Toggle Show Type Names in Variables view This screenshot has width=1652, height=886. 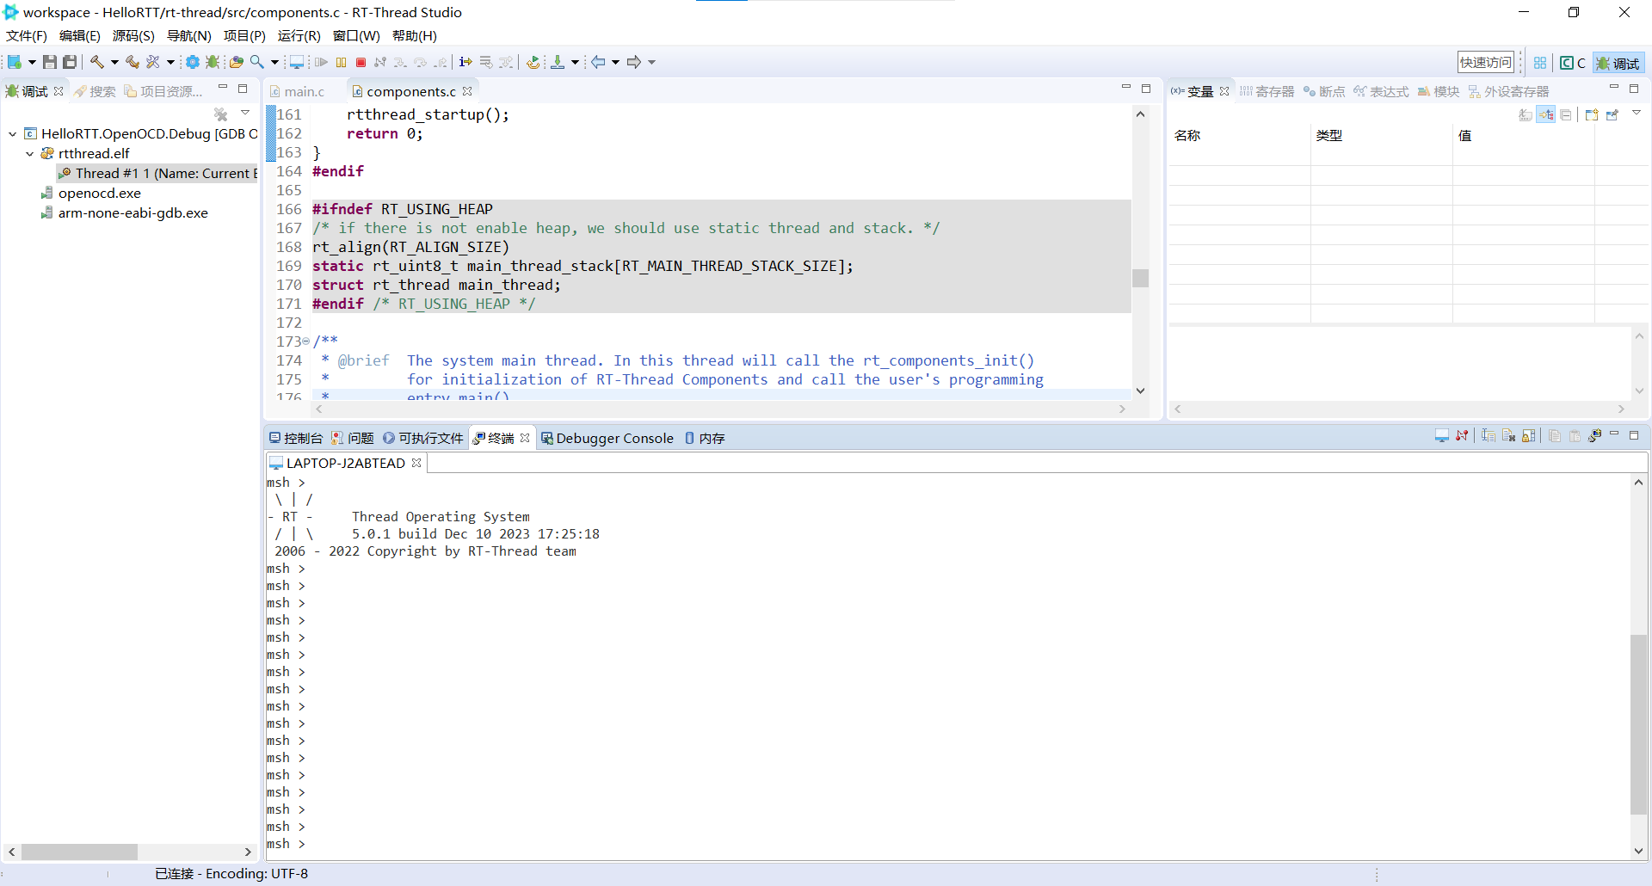pos(1526,114)
